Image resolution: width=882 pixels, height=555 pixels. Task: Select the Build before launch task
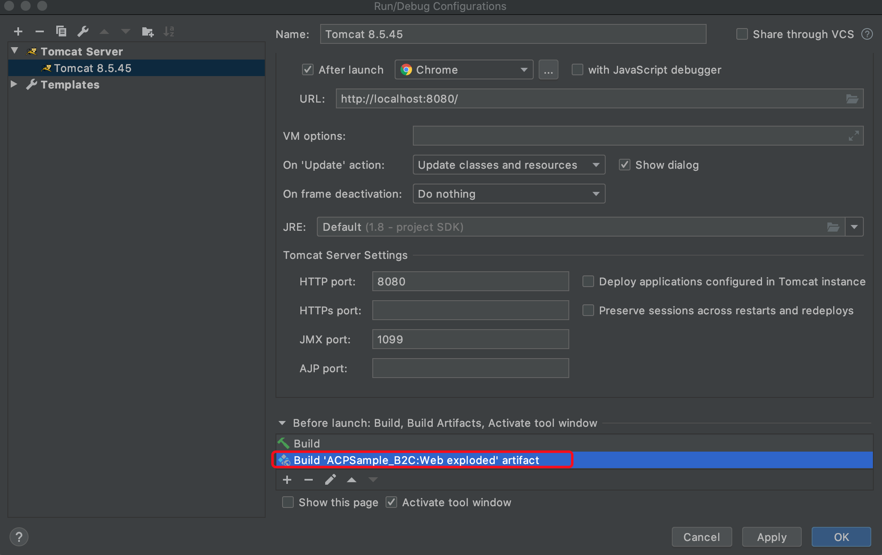point(574,443)
